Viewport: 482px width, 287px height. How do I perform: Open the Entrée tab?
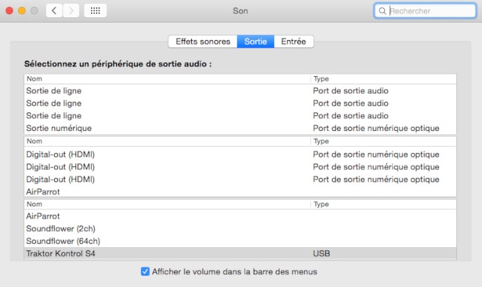tap(294, 41)
